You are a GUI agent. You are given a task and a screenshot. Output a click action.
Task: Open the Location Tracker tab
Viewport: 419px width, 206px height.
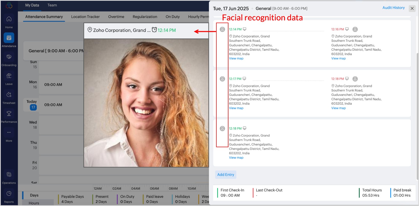pyautogui.click(x=85, y=17)
